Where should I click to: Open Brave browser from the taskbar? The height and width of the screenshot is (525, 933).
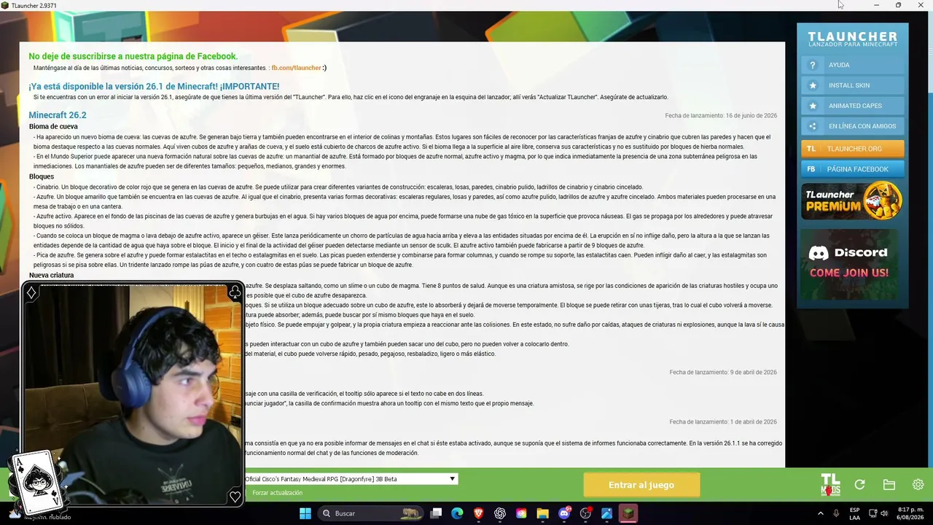(x=479, y=513)
